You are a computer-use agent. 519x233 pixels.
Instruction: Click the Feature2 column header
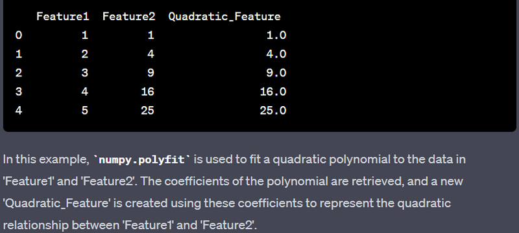(x=128, y=16)
